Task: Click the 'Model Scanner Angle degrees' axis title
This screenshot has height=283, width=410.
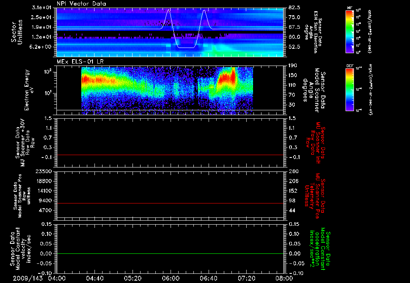Action: click(x=314, y=90)
